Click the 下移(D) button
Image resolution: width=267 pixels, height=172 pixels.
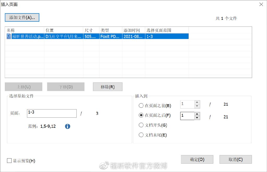click(66, 87)
